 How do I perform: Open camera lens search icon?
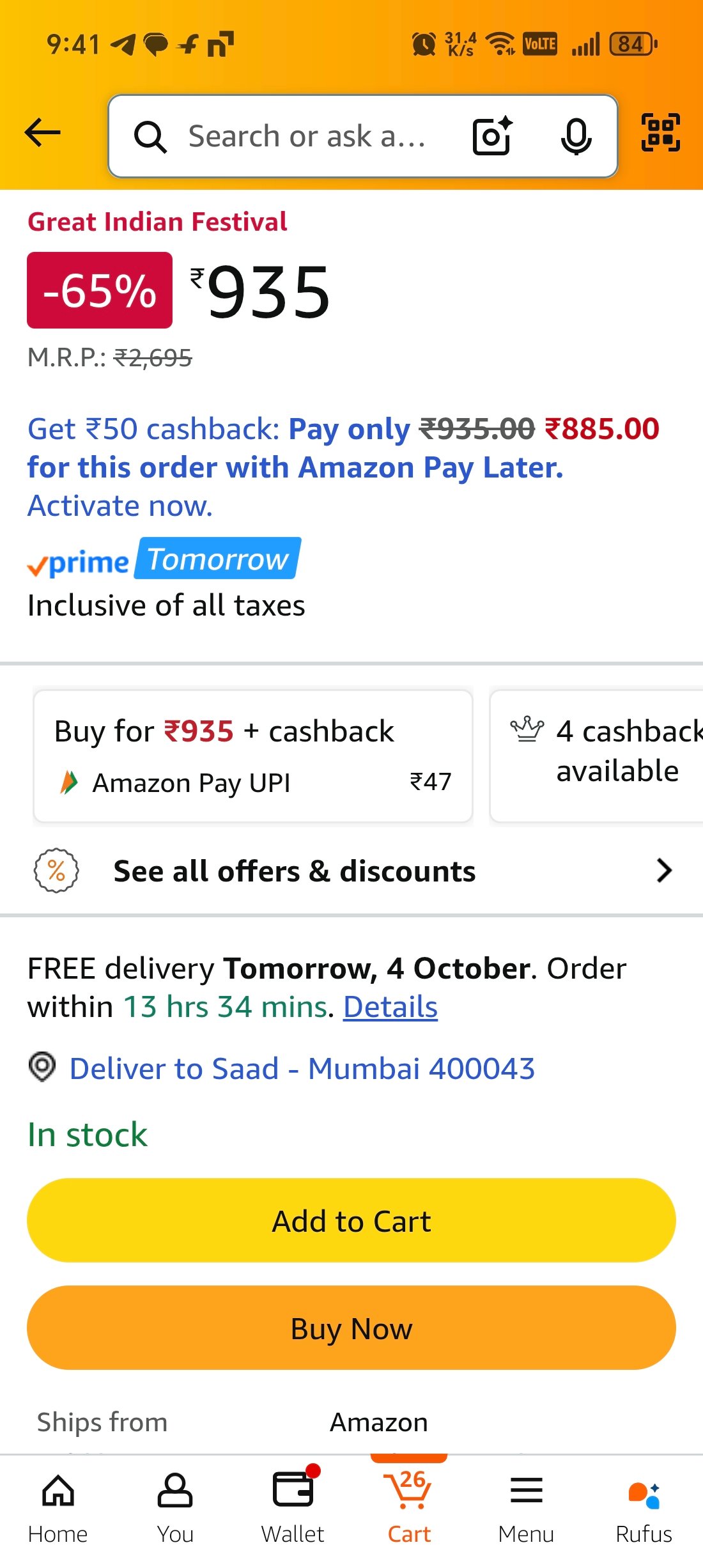pos(492,136)
